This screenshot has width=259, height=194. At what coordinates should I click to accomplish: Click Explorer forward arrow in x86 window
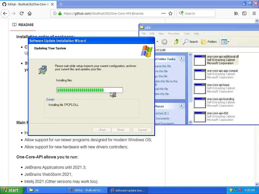pos(164,42)
